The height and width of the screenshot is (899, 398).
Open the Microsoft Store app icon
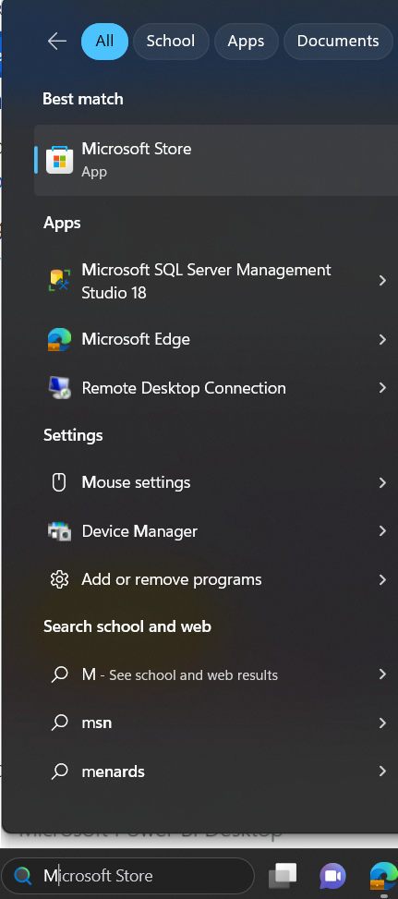[59, 160]
